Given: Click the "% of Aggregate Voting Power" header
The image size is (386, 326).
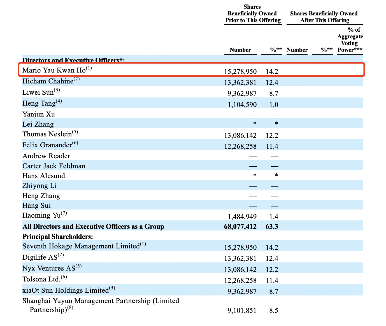Looking at the screenshot, I should click(x=350, y=40).
